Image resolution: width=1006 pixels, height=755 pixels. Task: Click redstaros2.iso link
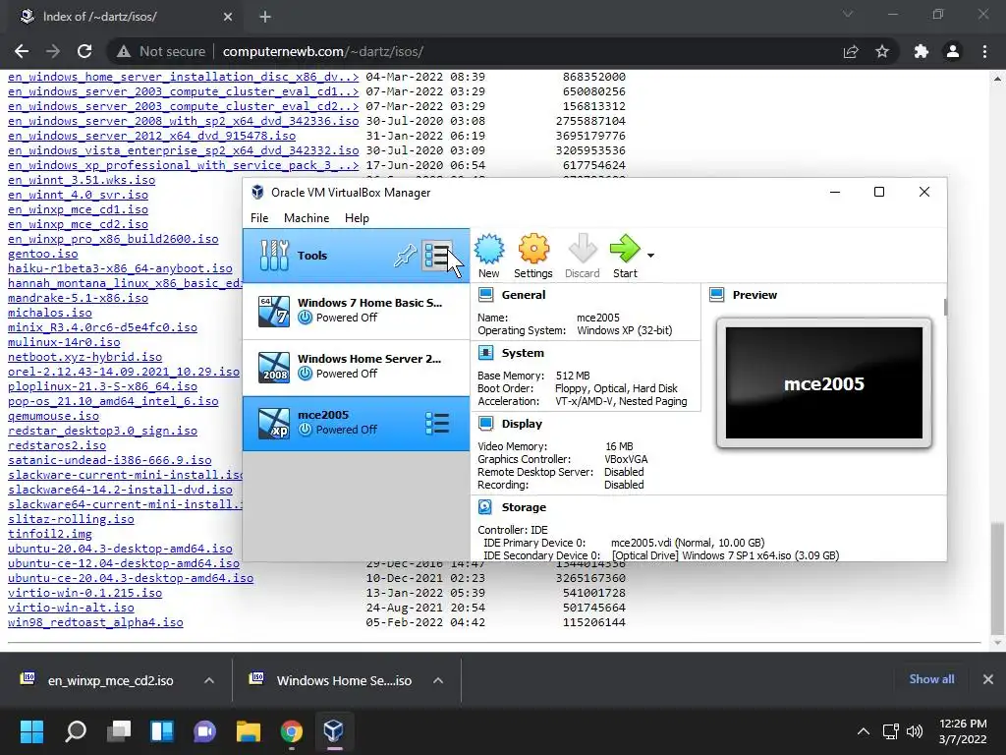[56, 445]
